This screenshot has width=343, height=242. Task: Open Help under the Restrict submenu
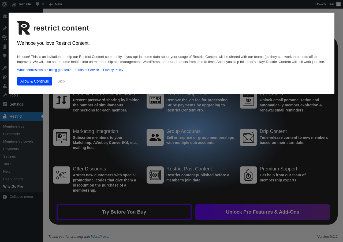point(7,172)
